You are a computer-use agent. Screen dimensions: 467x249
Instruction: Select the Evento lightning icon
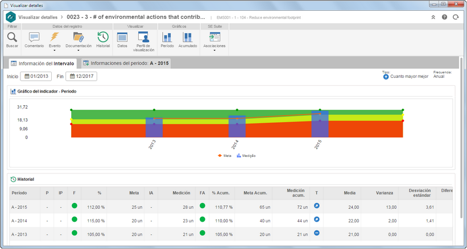[55, 37]
